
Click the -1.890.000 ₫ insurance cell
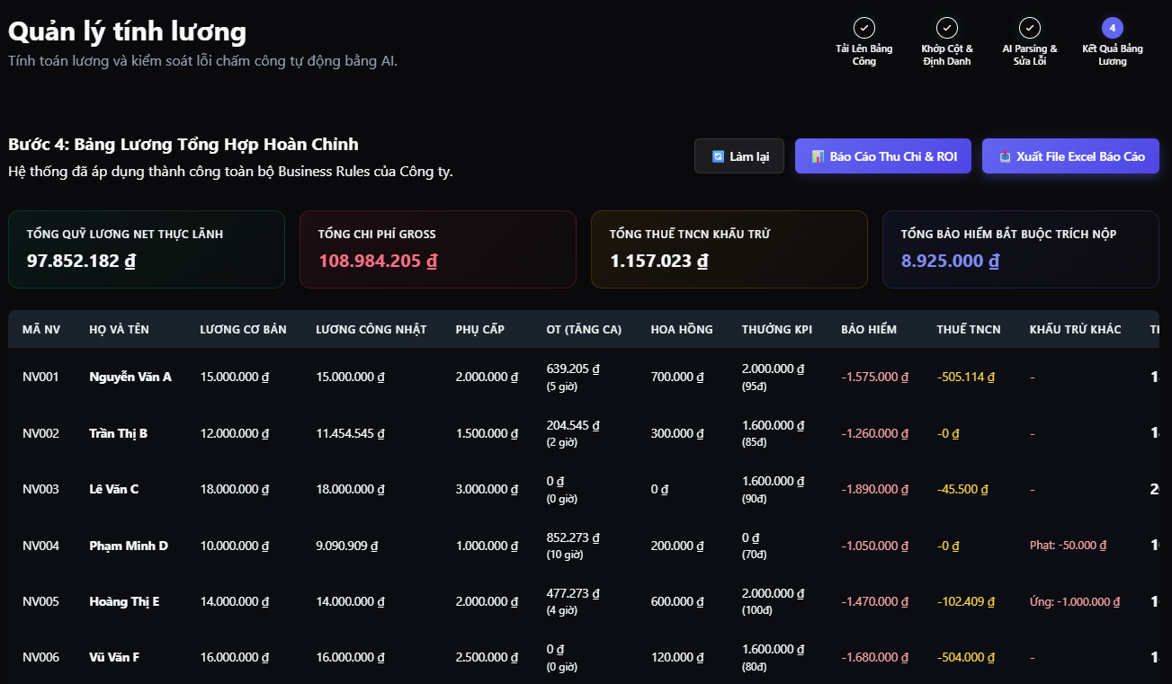click(875, 490)
